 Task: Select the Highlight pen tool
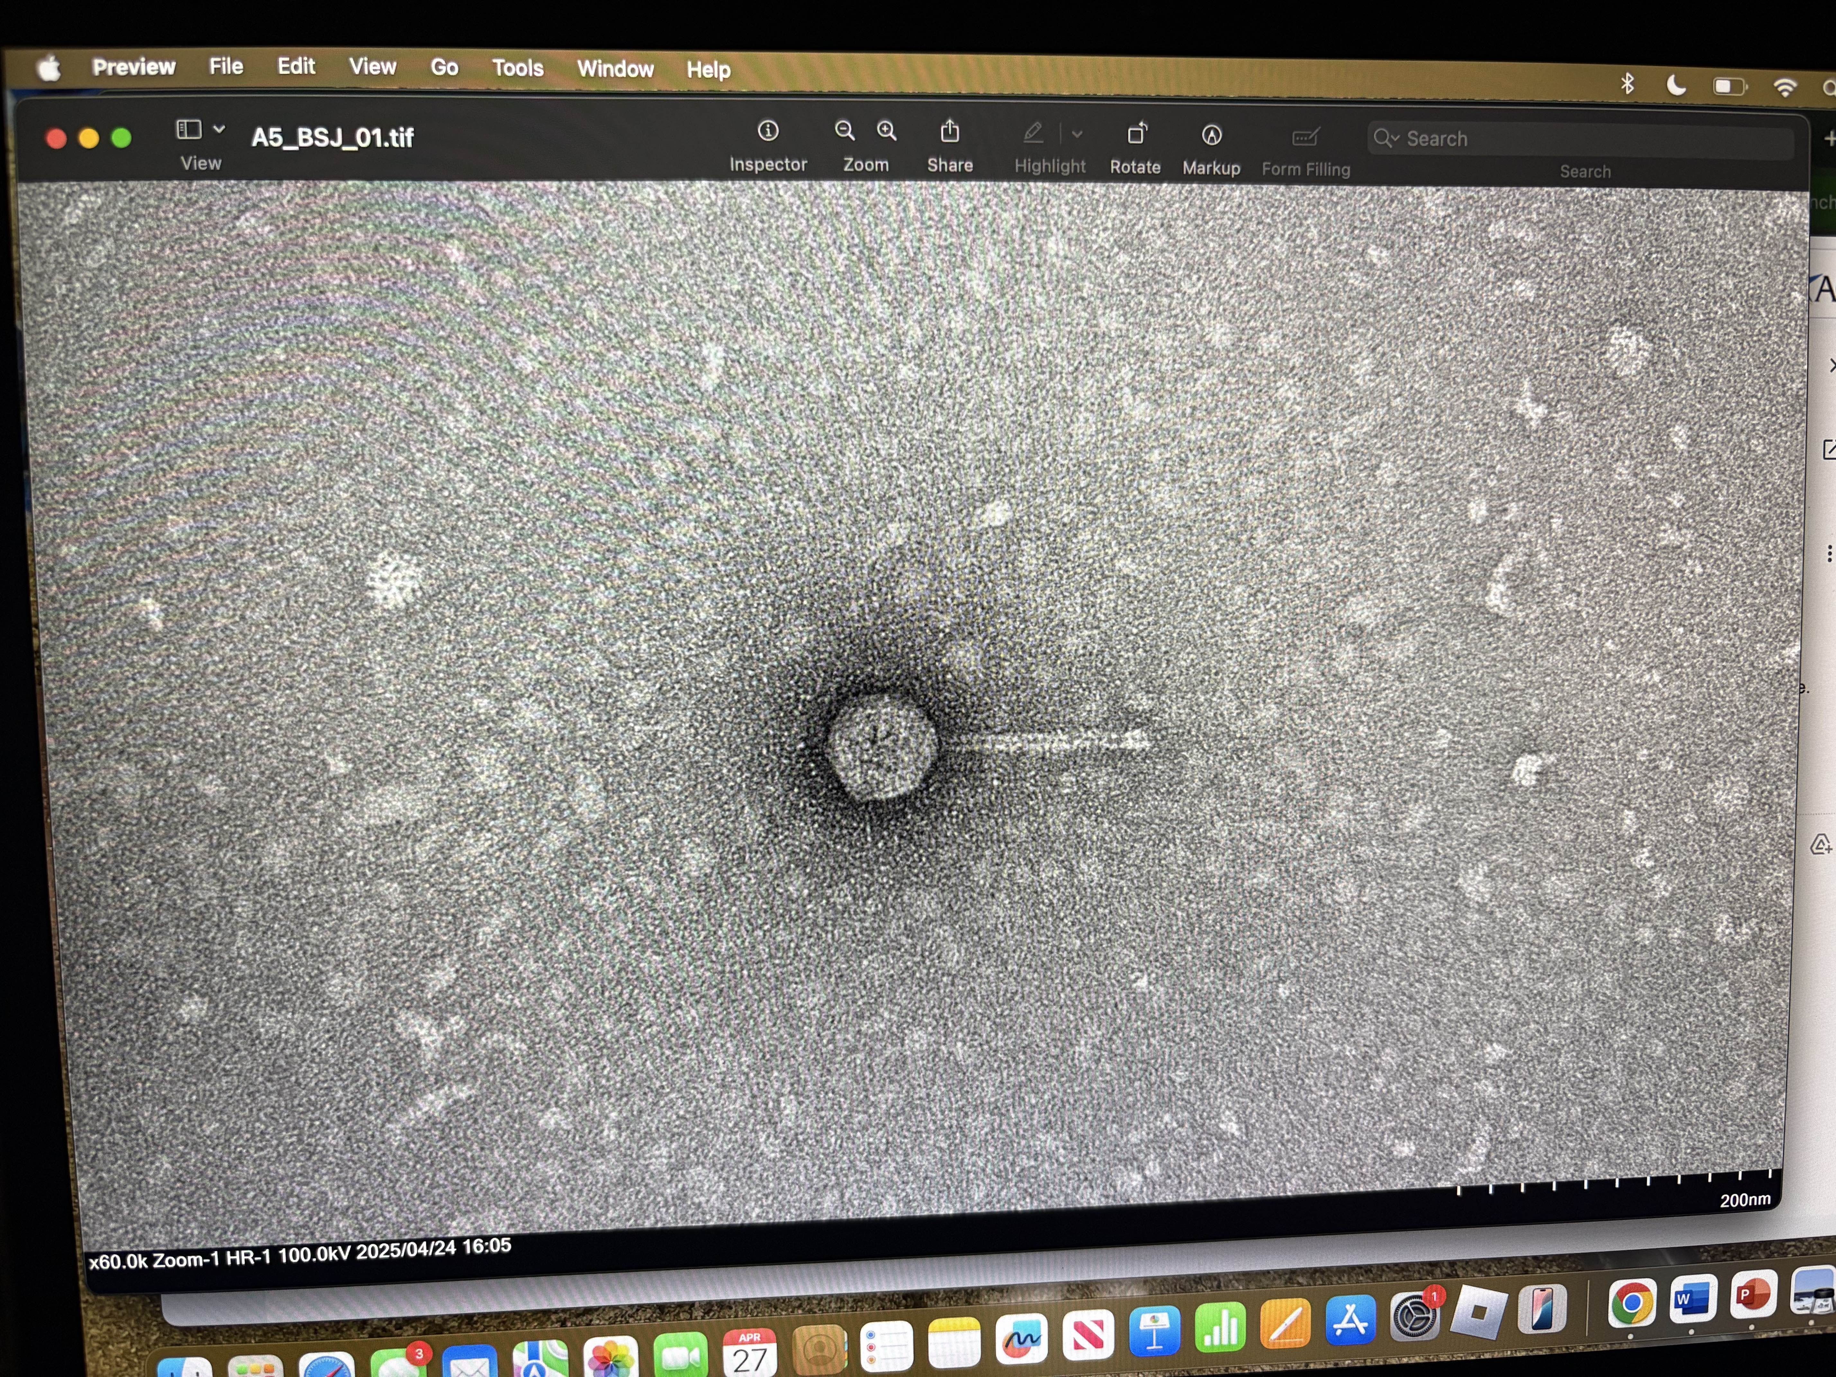tap(1032, 133)
